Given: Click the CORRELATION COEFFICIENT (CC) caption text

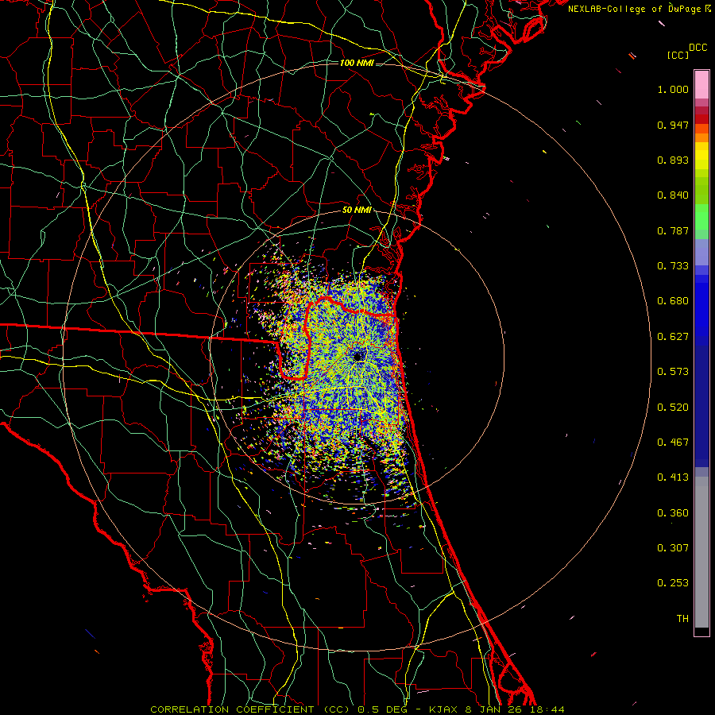Looking at the screenshot, I should tap(250, 709).
